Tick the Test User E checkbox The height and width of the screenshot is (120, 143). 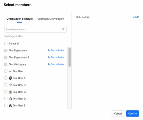click(x=6, y=106)
